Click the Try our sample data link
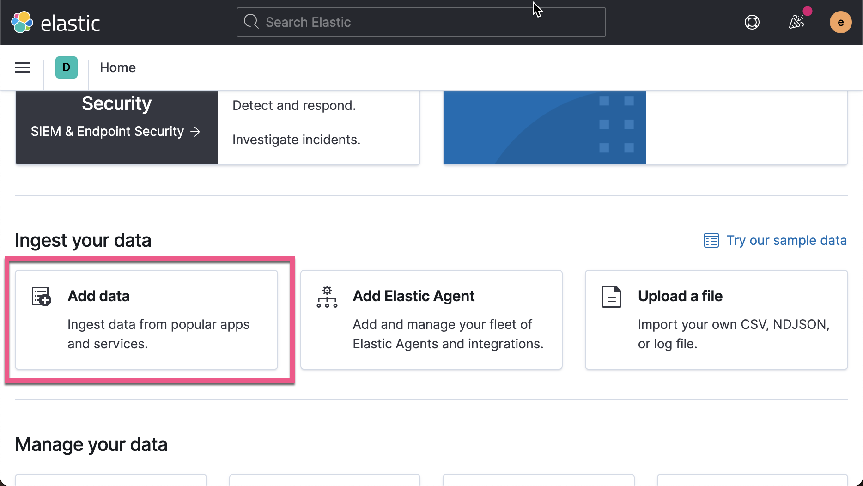The image size is (863, 486). pyautogui.click(x=786, y=240)
